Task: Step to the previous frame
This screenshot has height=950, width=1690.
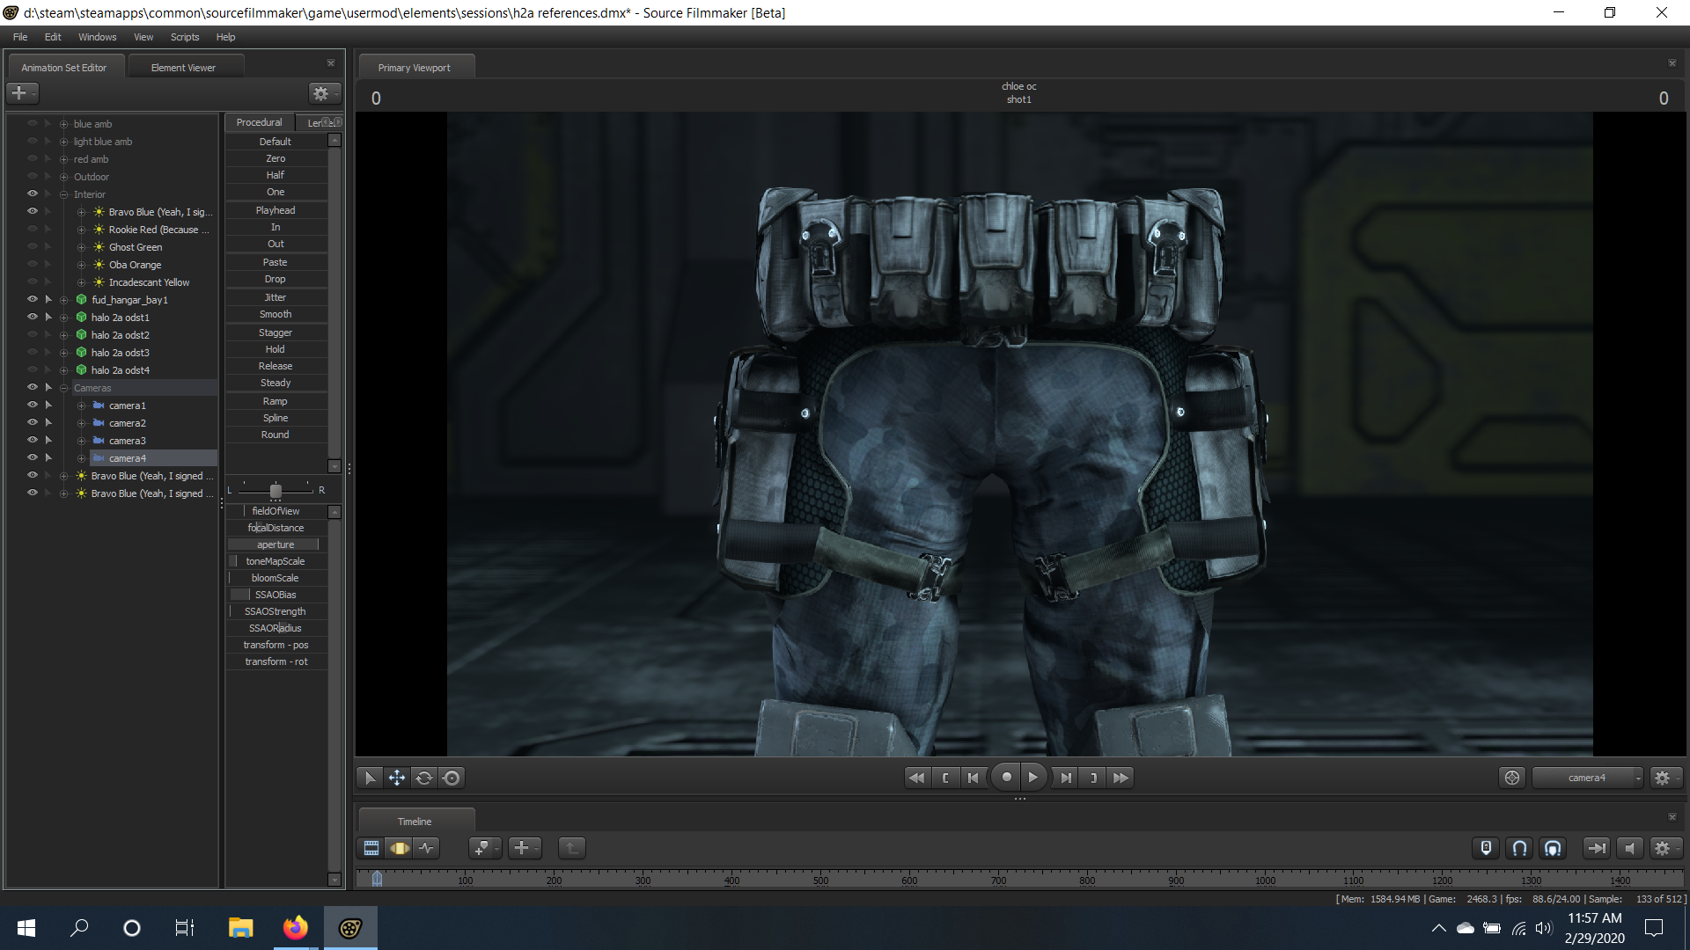Action: point(974,778)
